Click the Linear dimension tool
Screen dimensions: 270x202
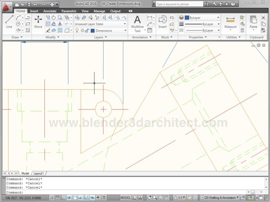click(x=150, y=17)
